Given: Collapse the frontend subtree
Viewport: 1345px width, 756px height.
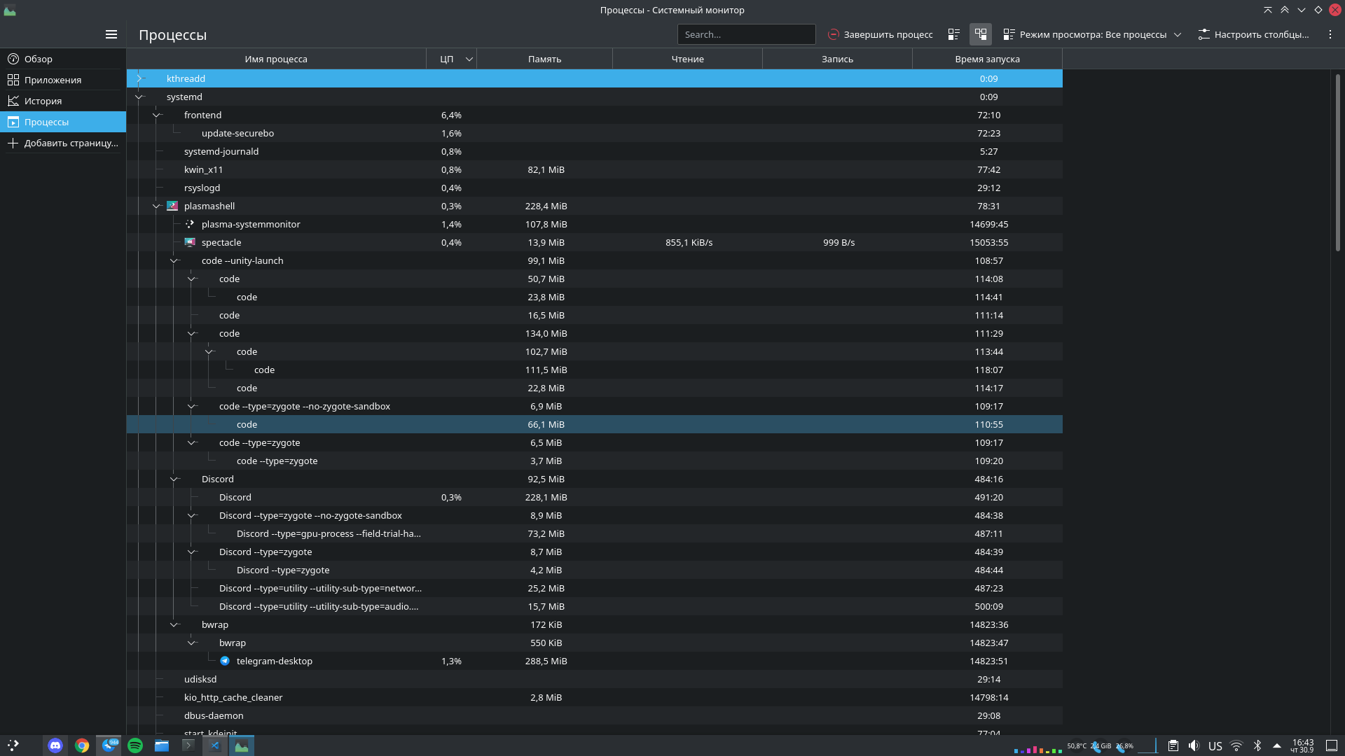Looking at the screenshot, I should click(x=156, y=115).
